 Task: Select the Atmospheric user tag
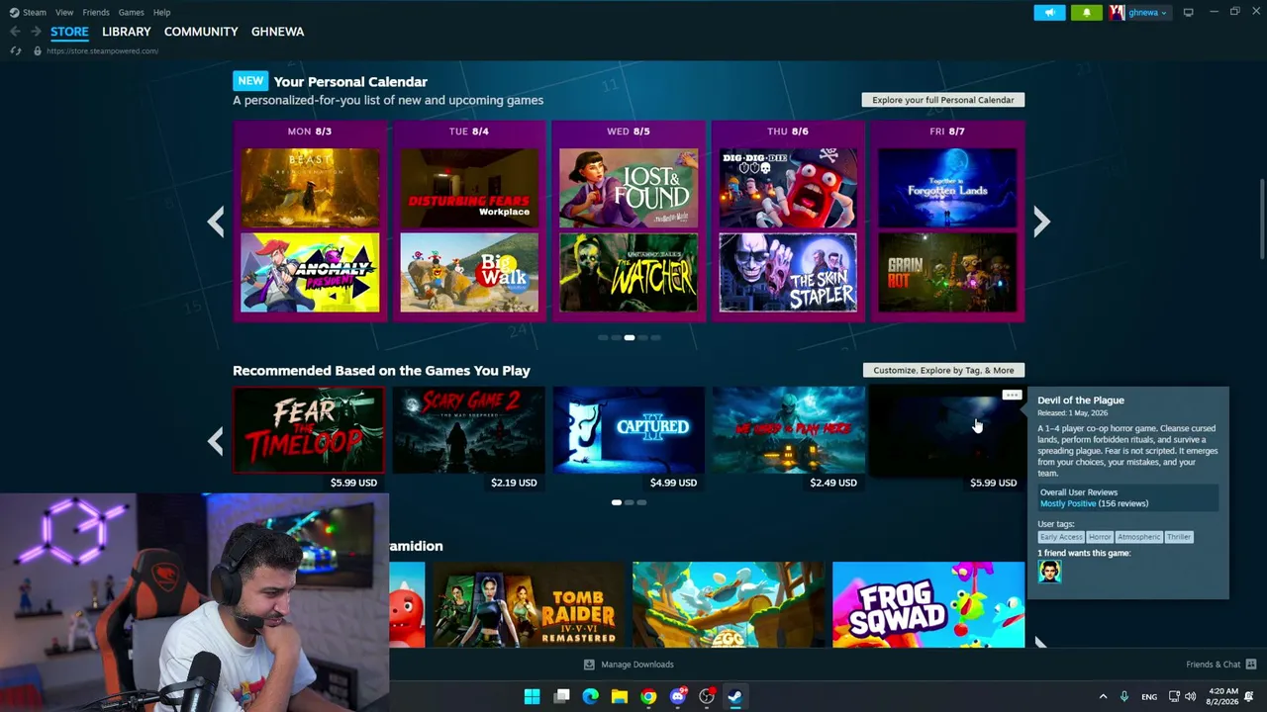click(x=1138, y=537)
